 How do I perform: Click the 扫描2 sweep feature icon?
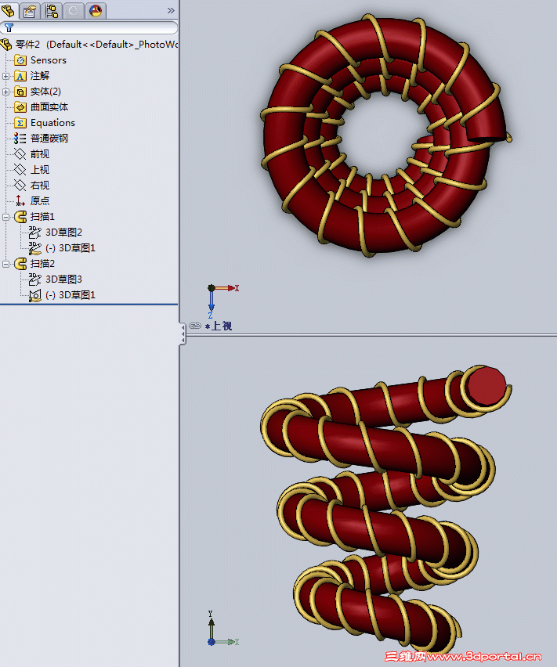point(20,264)
